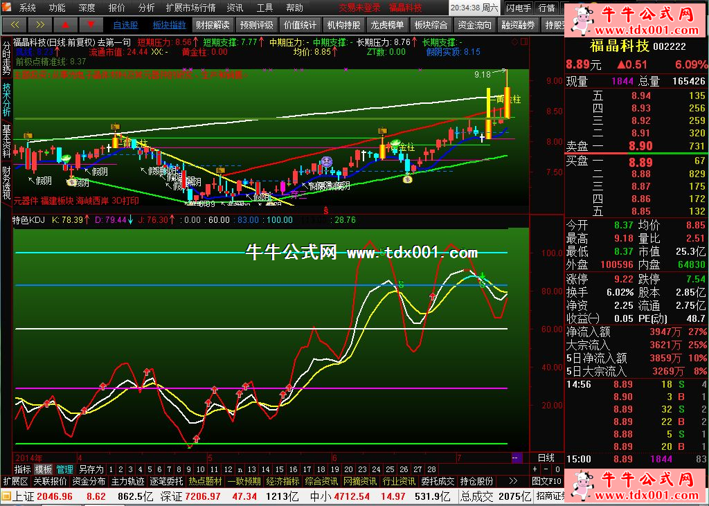709x506 pixels.
Task: Open the 帮助 menu
Action: [295, 8]
